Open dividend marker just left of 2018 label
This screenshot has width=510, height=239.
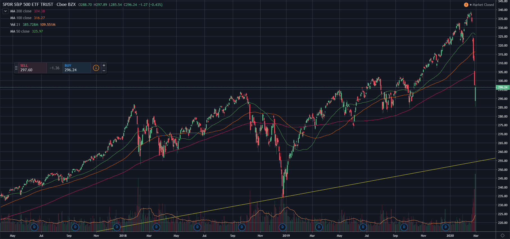click(117, 227)
